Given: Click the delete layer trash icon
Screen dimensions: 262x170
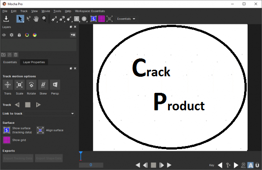Looking at the screenshot, I should [16, 55].
